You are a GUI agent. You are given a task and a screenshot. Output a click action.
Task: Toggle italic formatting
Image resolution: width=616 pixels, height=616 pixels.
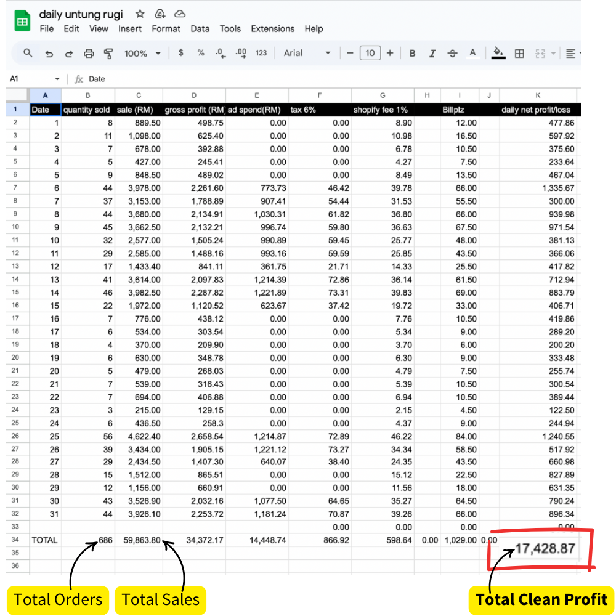(x=432, y=54)
